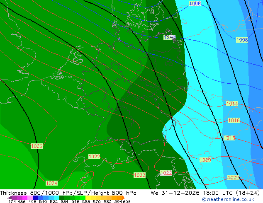Click the weatheronline.co.uk copyright link
Screen dimensions: 263x203
coord(228,199)
